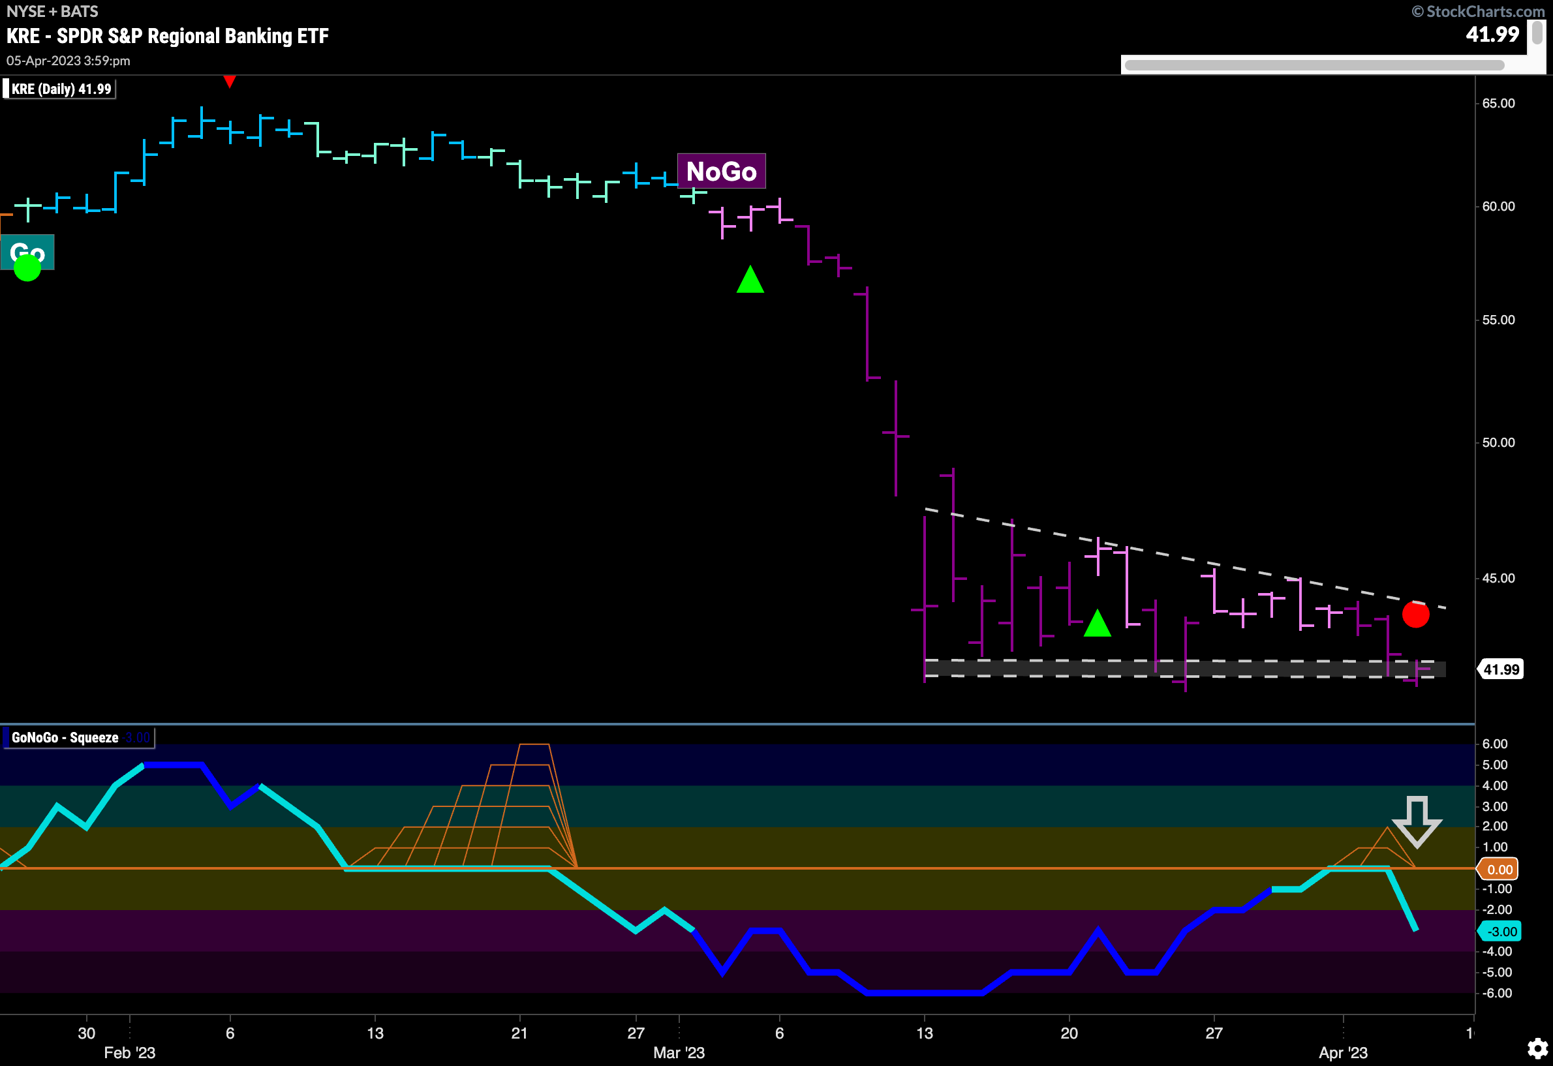Image resolution: width=1553 pixels, height=1066 pixels.
Task: Click the 41.99 current price axis tag
Action: click(x=1501, y=669)
